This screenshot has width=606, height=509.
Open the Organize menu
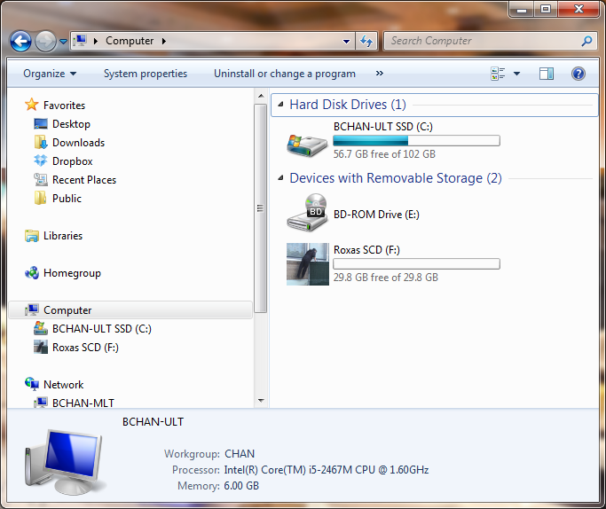(50, 74)
